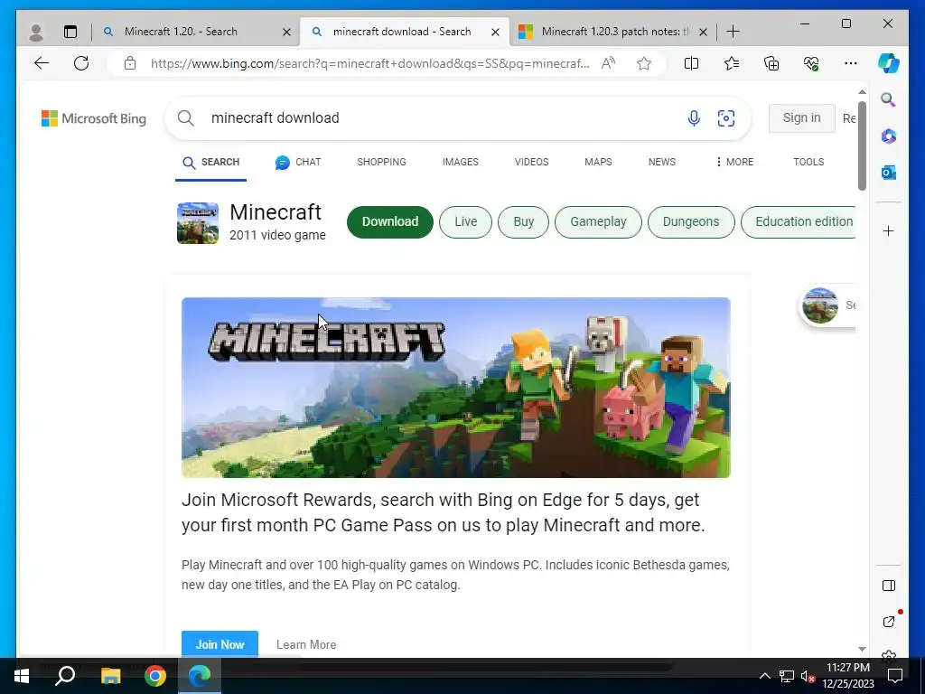The height and width of the screenshot is (694, 925).
Task: Open Browser essentials heart icon
Action: [x=811, y=63]
